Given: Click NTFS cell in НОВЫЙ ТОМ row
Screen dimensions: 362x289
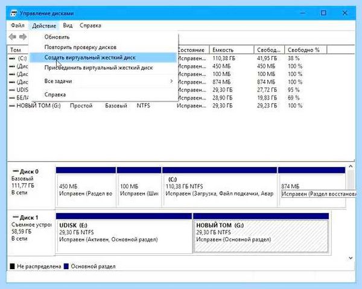Looking at the screenshot, I should click(x=143, y=106).
